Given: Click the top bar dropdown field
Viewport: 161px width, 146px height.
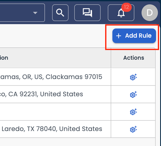Looking at the screenshot, I should (x=22, y=13).
